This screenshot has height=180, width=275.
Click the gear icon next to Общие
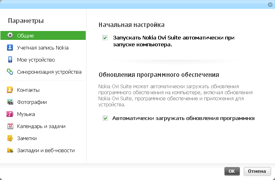point(10,35)
